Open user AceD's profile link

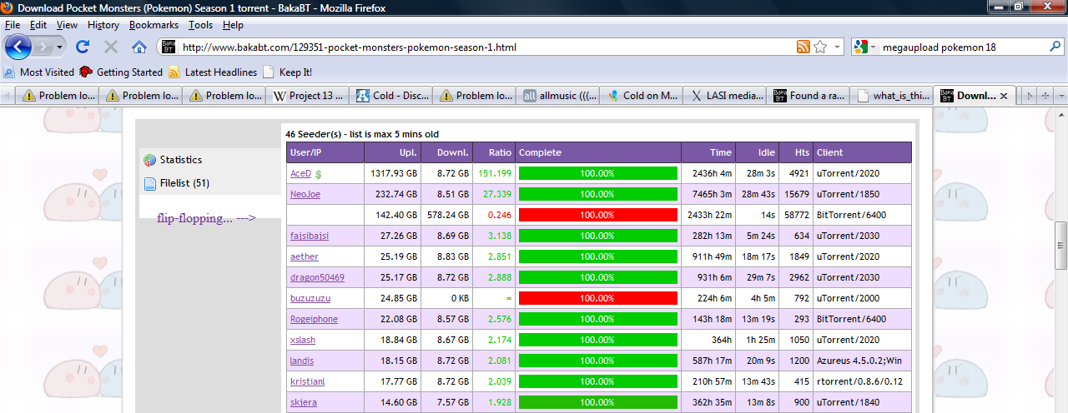[300, 173]
